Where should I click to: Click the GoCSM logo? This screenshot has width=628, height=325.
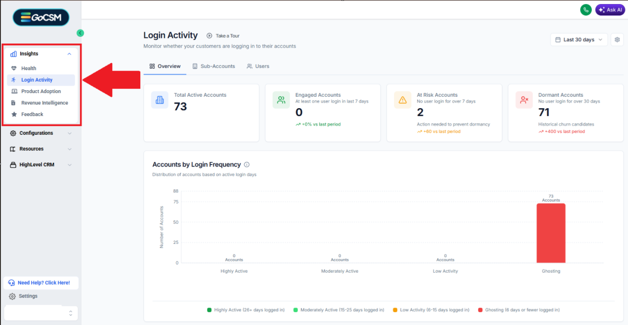(x=41, y=17)
